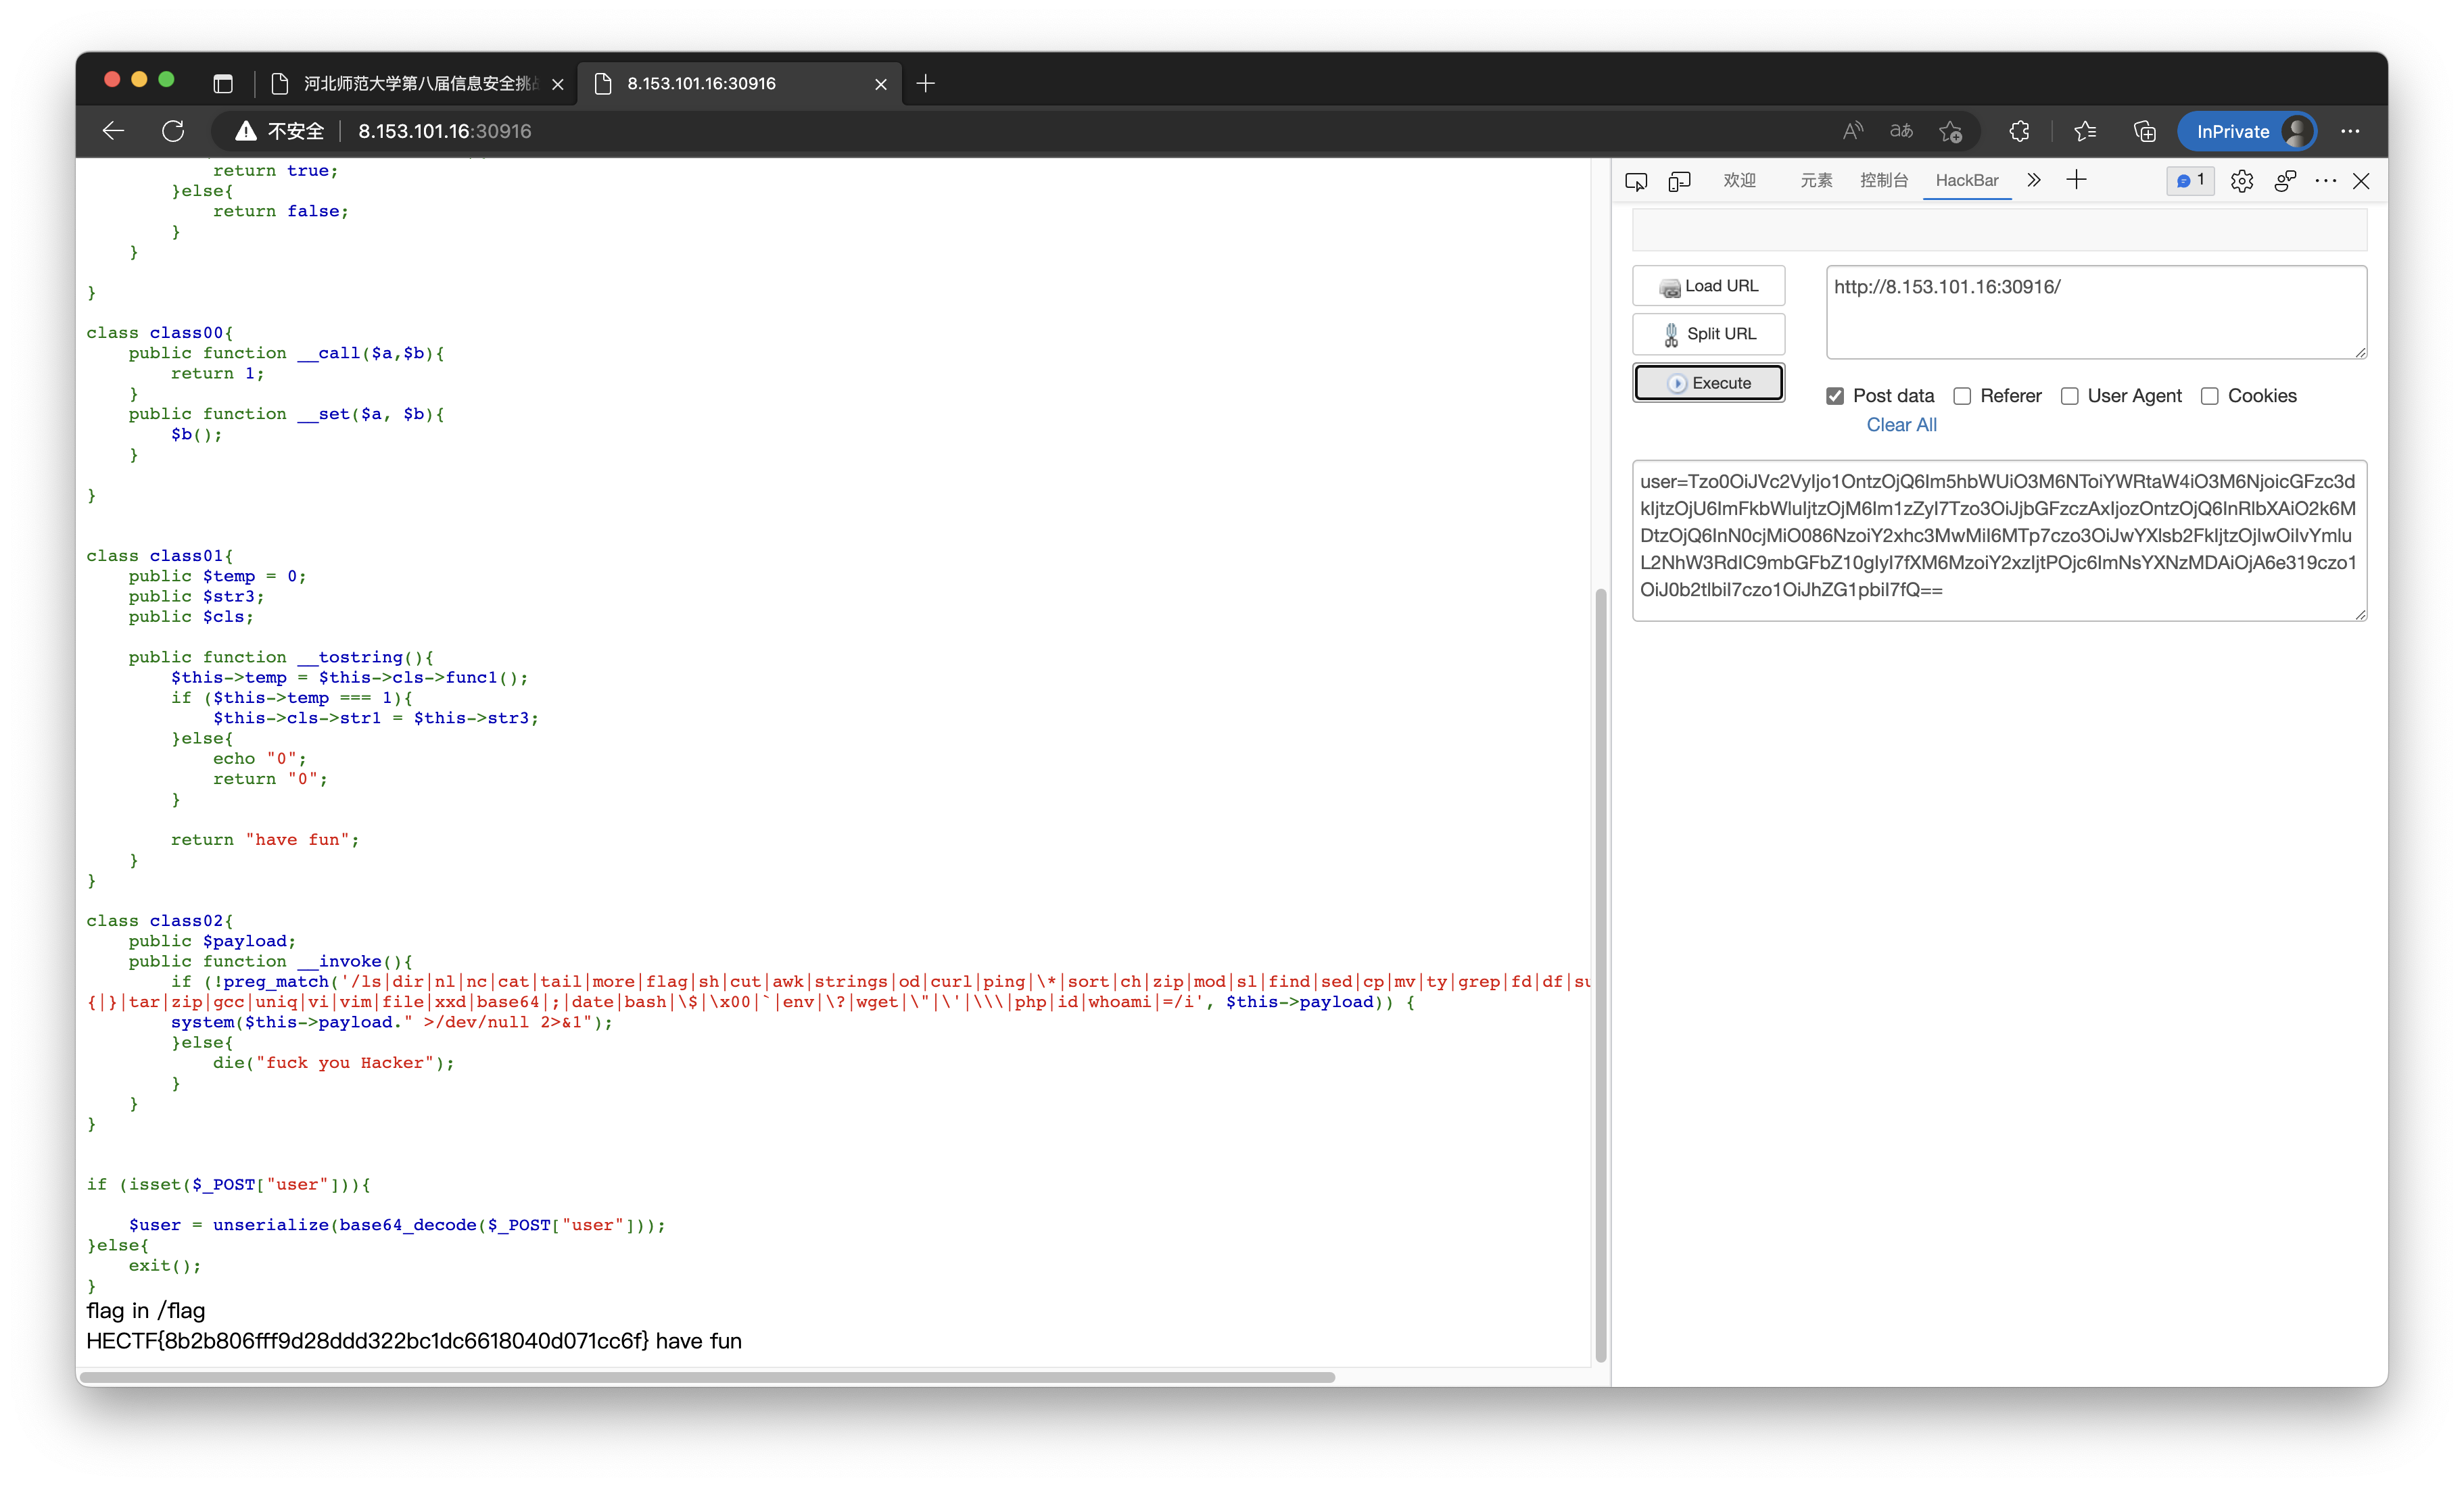The height and width of the screenshot is (1487, 2464).
Task: Click the browser extensions puzzle icon
Action: tap(2019, 131)
